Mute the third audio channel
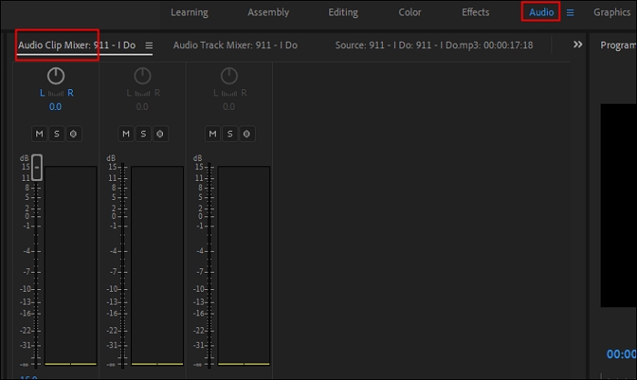 point(212,134)
